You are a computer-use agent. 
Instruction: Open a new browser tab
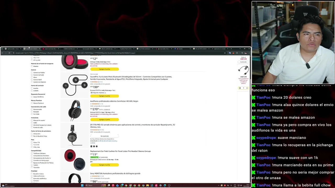point(231,49)
